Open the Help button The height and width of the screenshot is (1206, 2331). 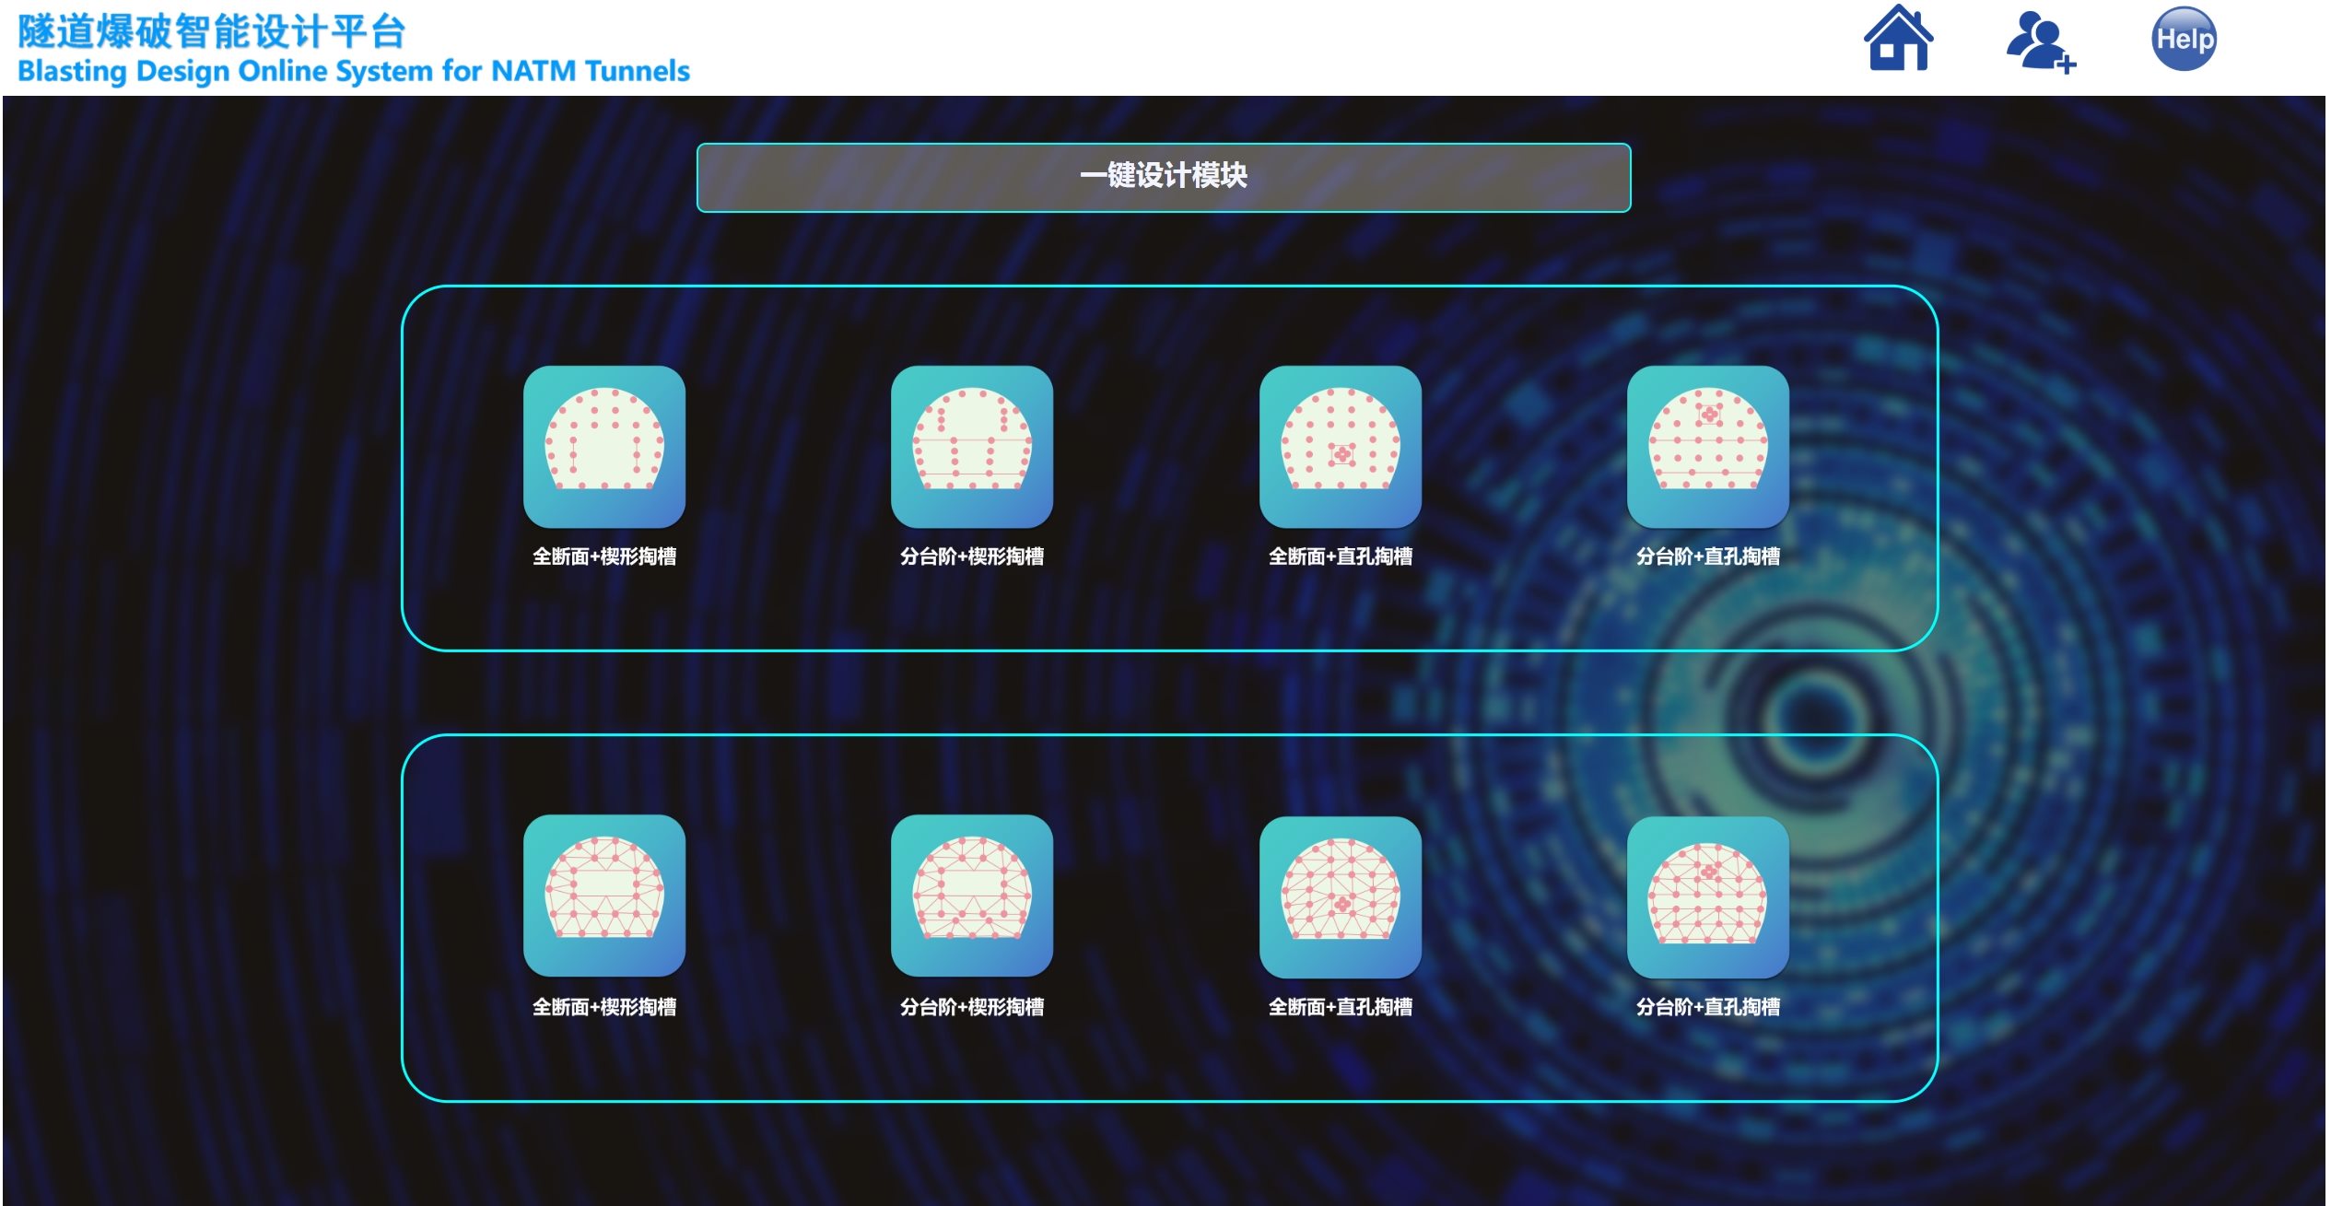2184,39
